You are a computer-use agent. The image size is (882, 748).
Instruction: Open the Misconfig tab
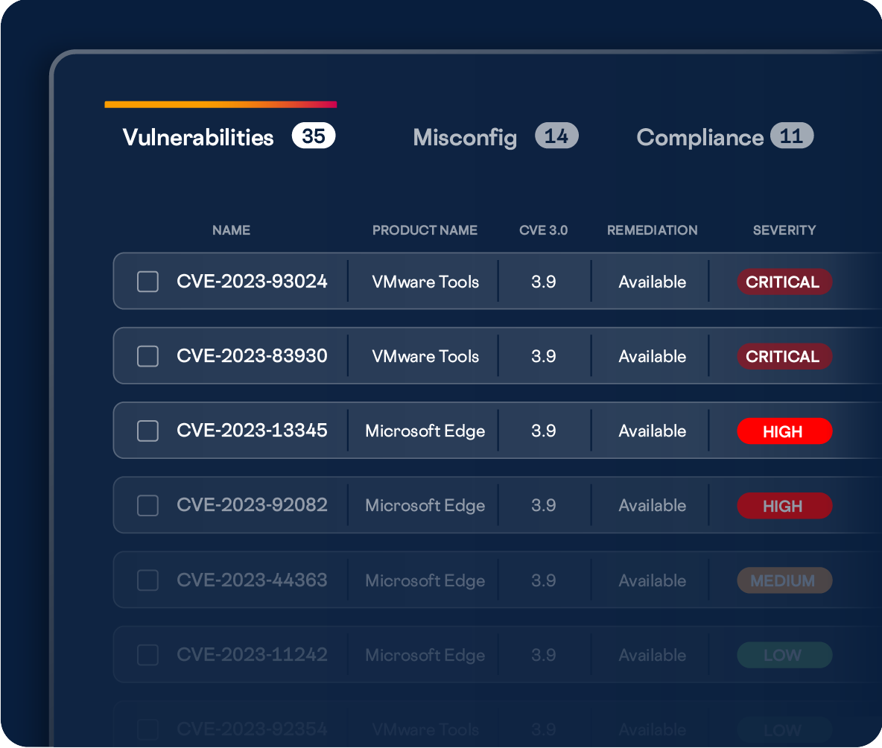(465, 137)
